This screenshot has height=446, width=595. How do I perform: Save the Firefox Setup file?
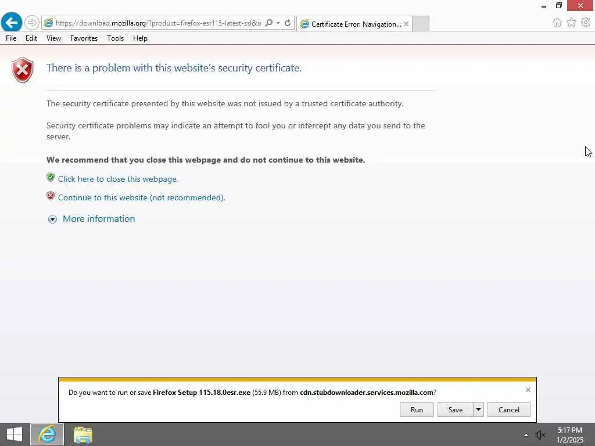pyautogui.click(x=456, y=409)
